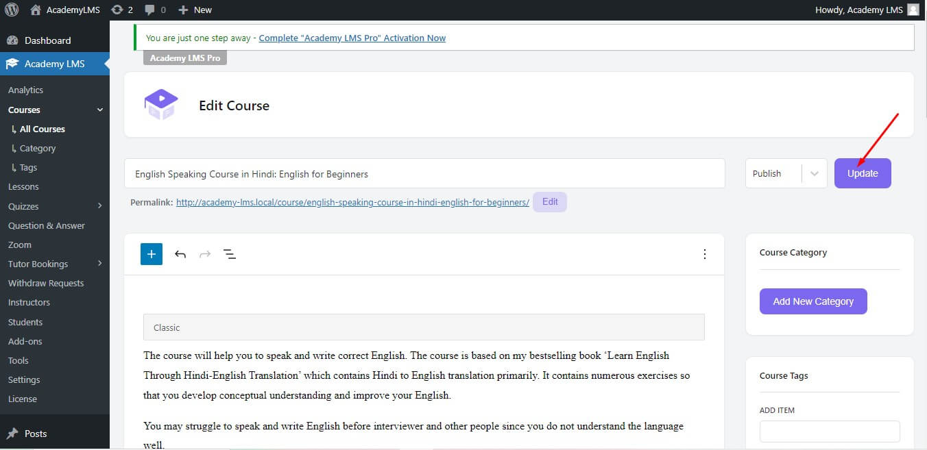The height and width of the screenshot is (450, 927).
Task: Open the editor three-dot options menu
Action: pyautogui.click(x=705, y=254)
